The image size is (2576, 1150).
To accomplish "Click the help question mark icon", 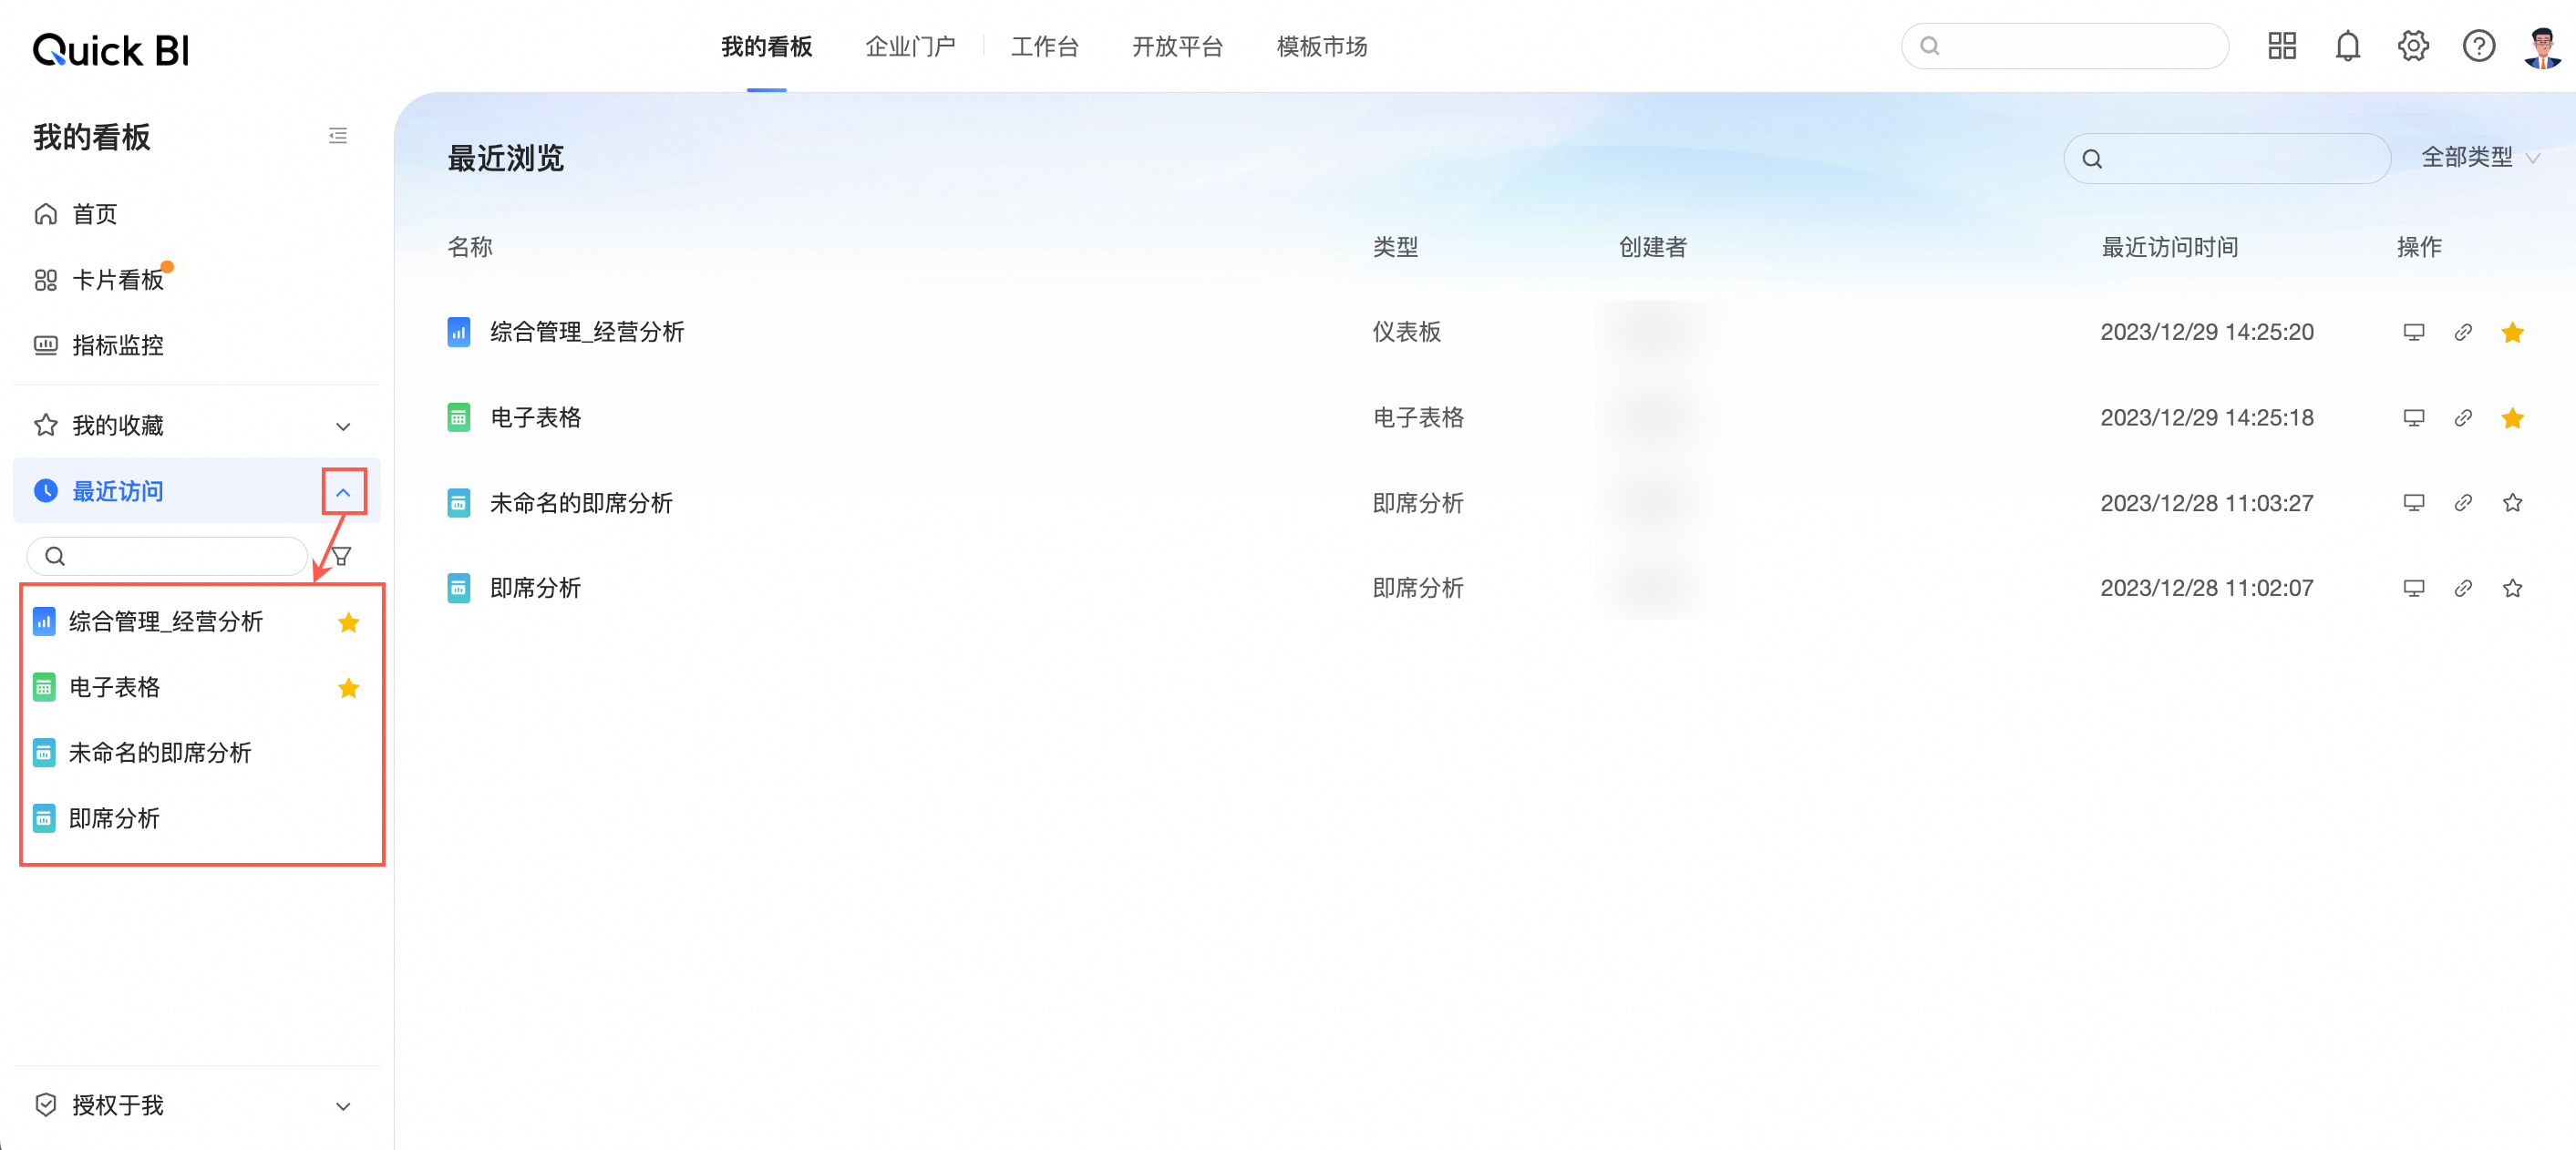I will (x=2478, y=47).
